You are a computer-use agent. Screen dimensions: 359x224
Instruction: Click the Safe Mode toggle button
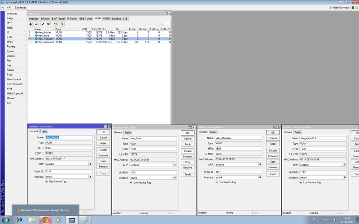tap(20, 8)
